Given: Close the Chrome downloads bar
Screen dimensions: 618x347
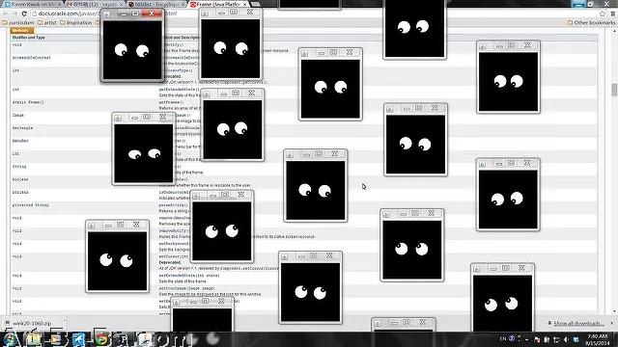Looking at the screenshot, I should (x=611, y=323).
